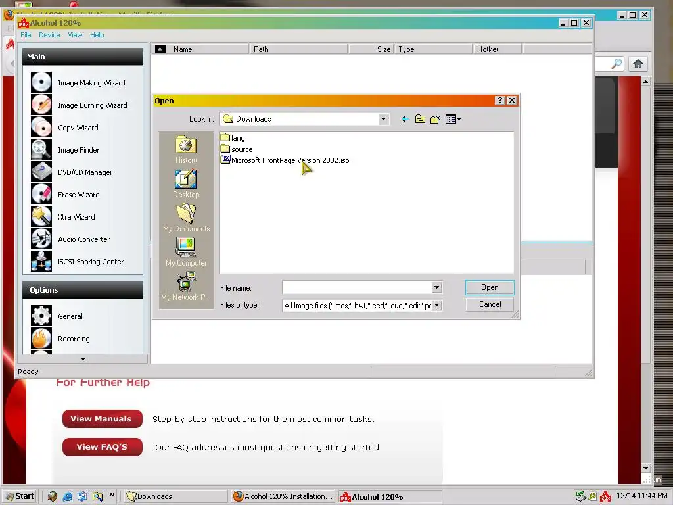Expand the taskbar quick launch chevron

click(112, 494)
